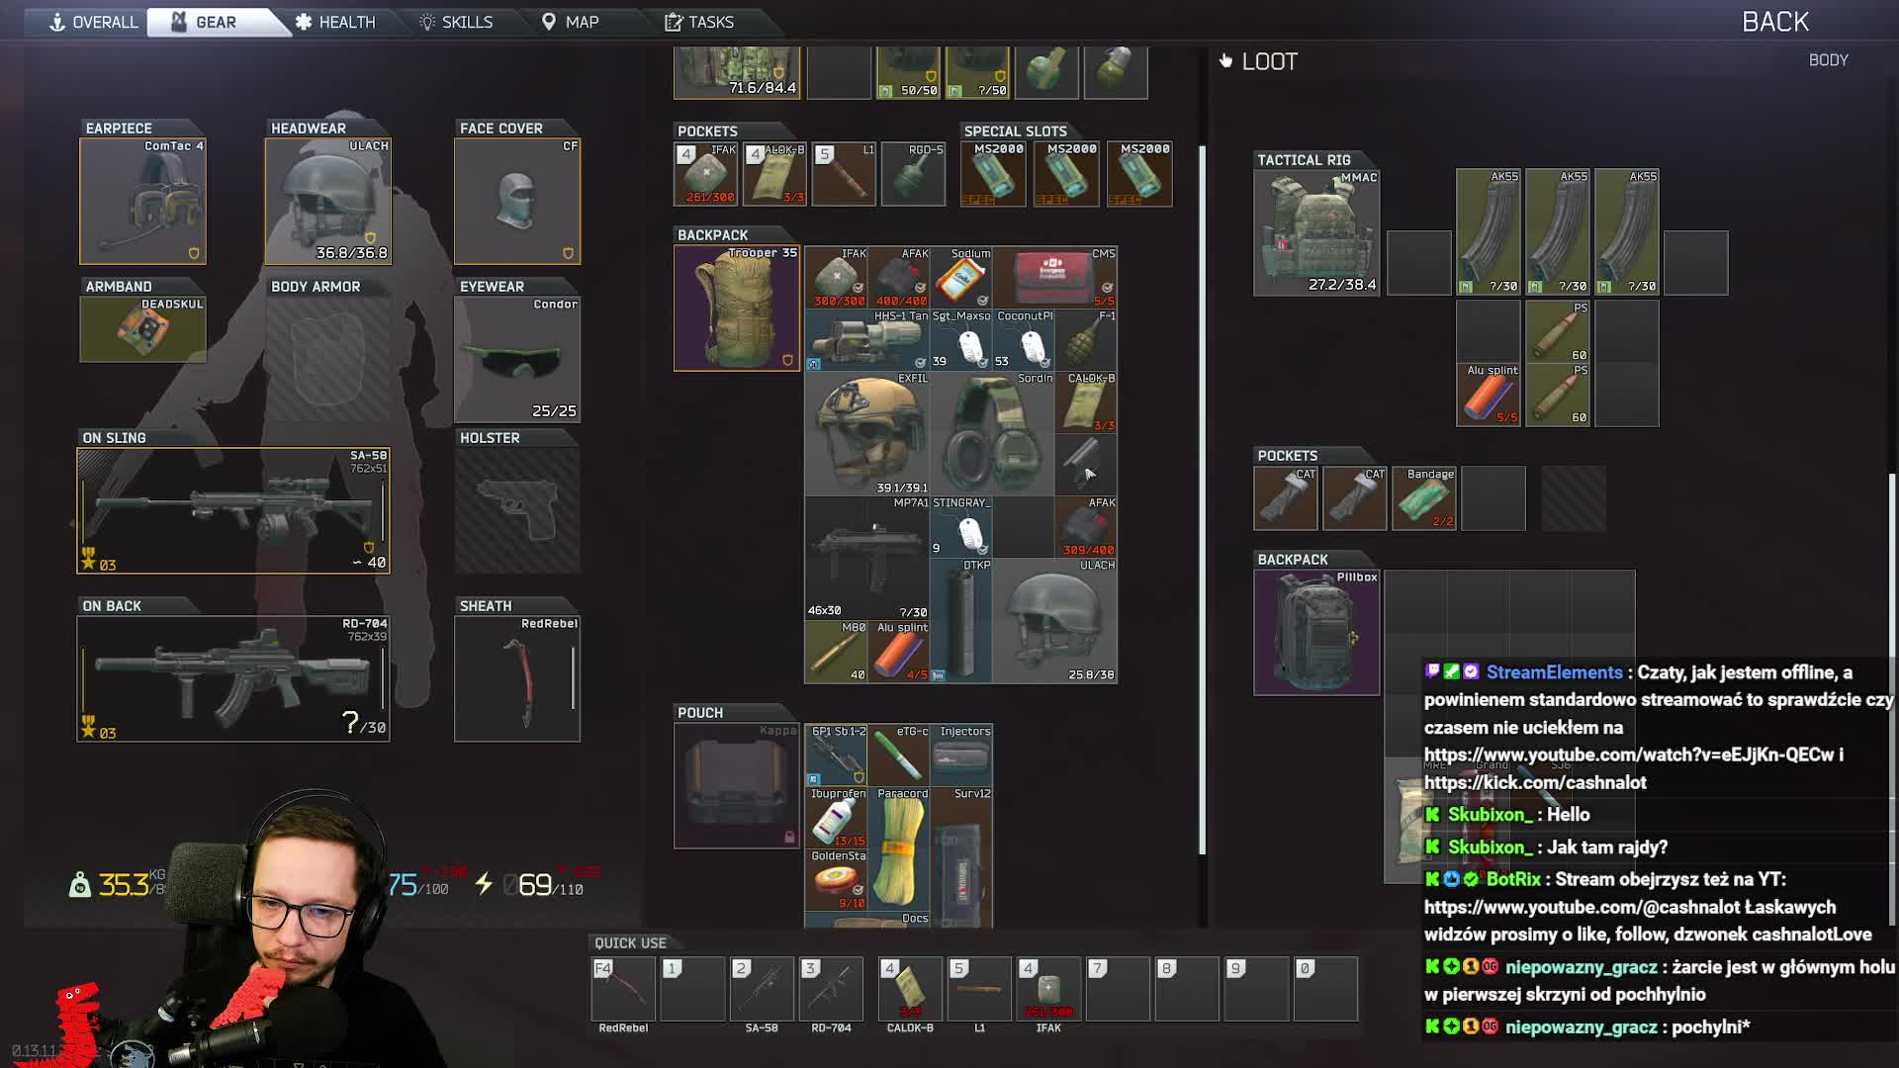
Task: Select the Kappa secure container pouch
Action: point(736,785)
